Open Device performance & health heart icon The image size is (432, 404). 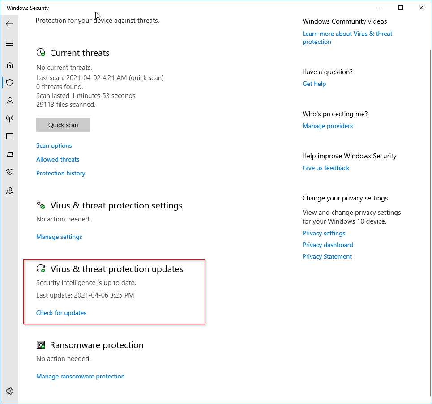pyautogui.click(x=9, y=172)
